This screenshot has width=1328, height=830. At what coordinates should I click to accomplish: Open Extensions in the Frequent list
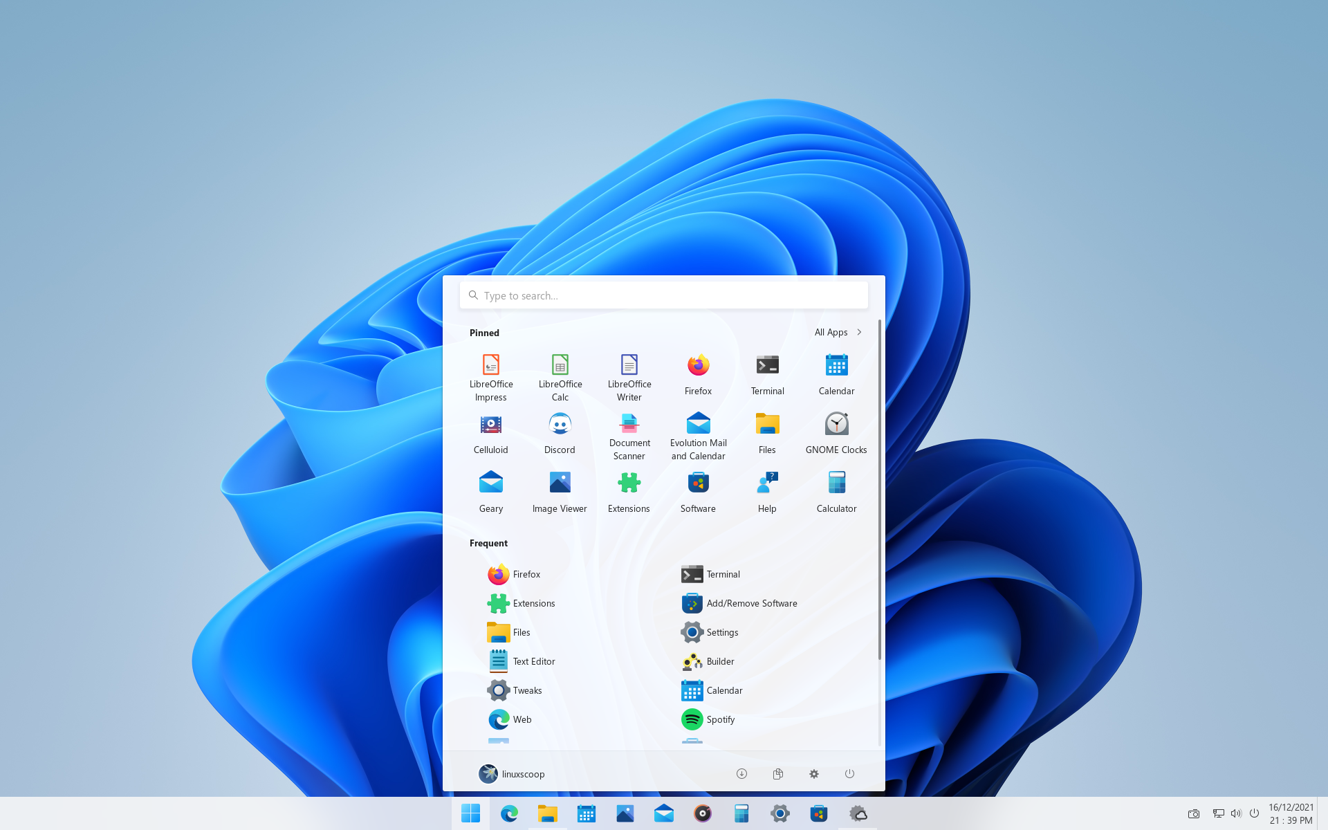coord(521,603)
